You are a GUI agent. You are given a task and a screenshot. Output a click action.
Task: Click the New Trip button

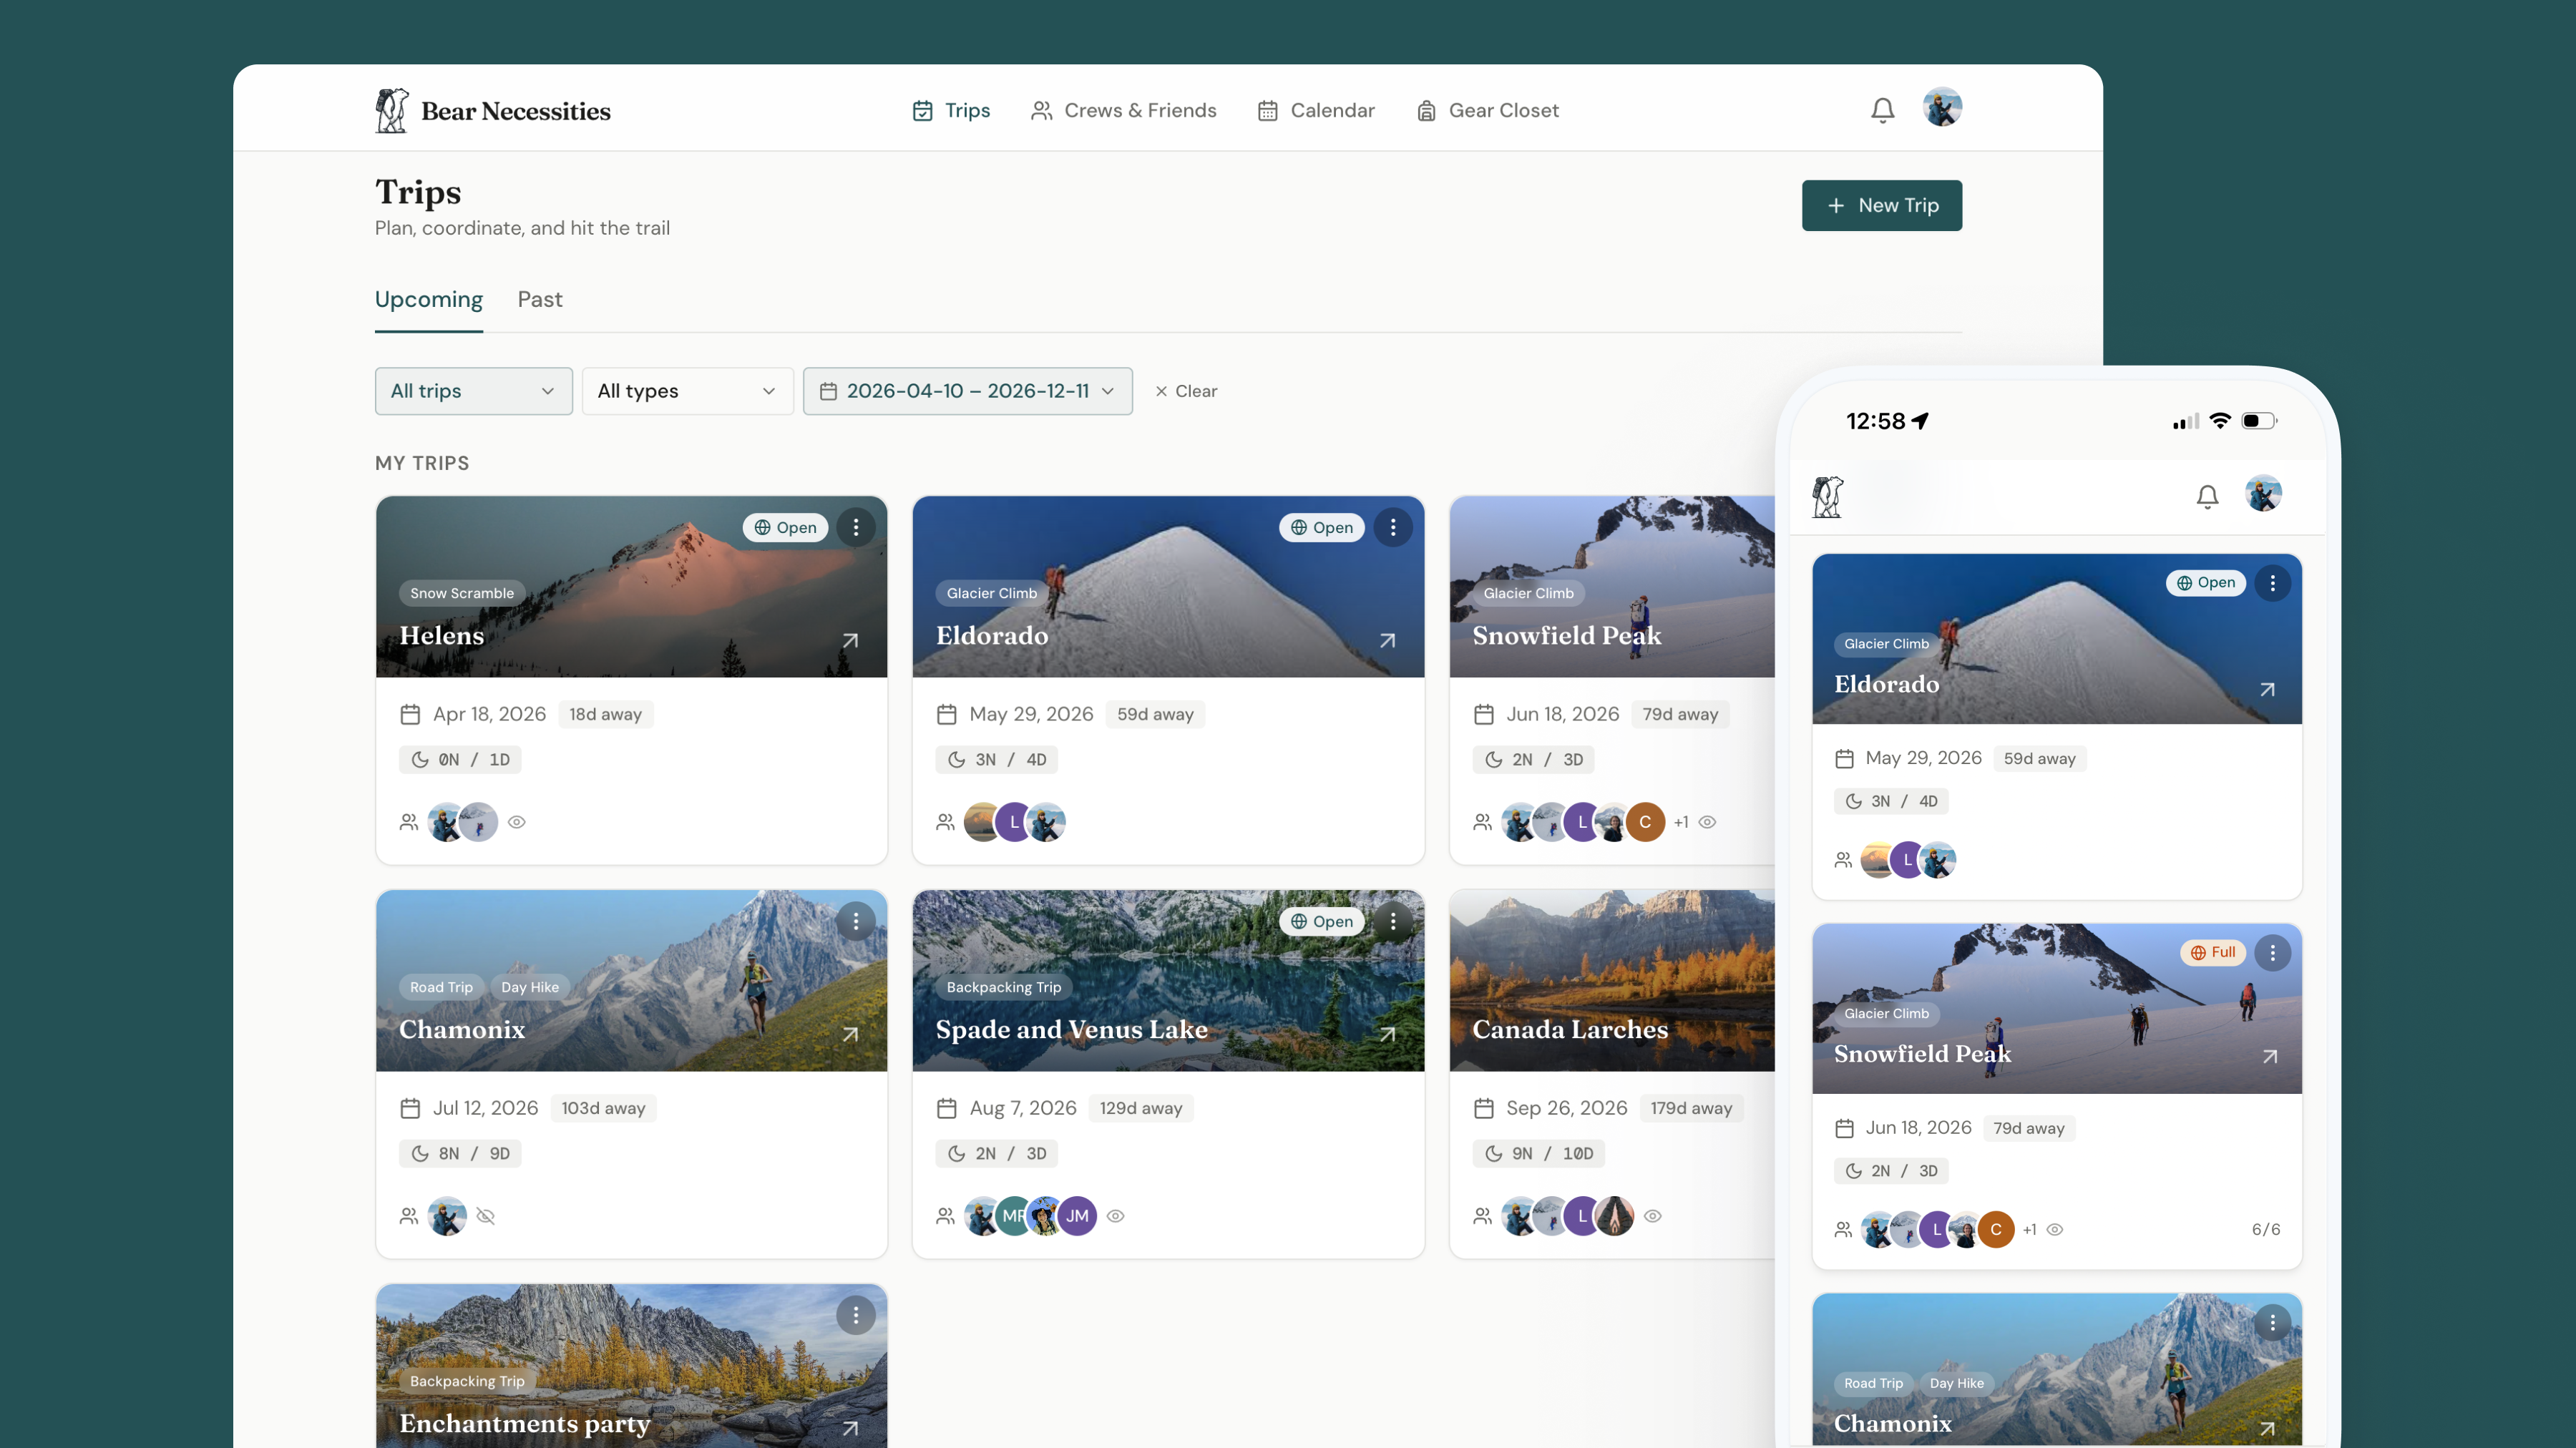(x=1881, y=205)
